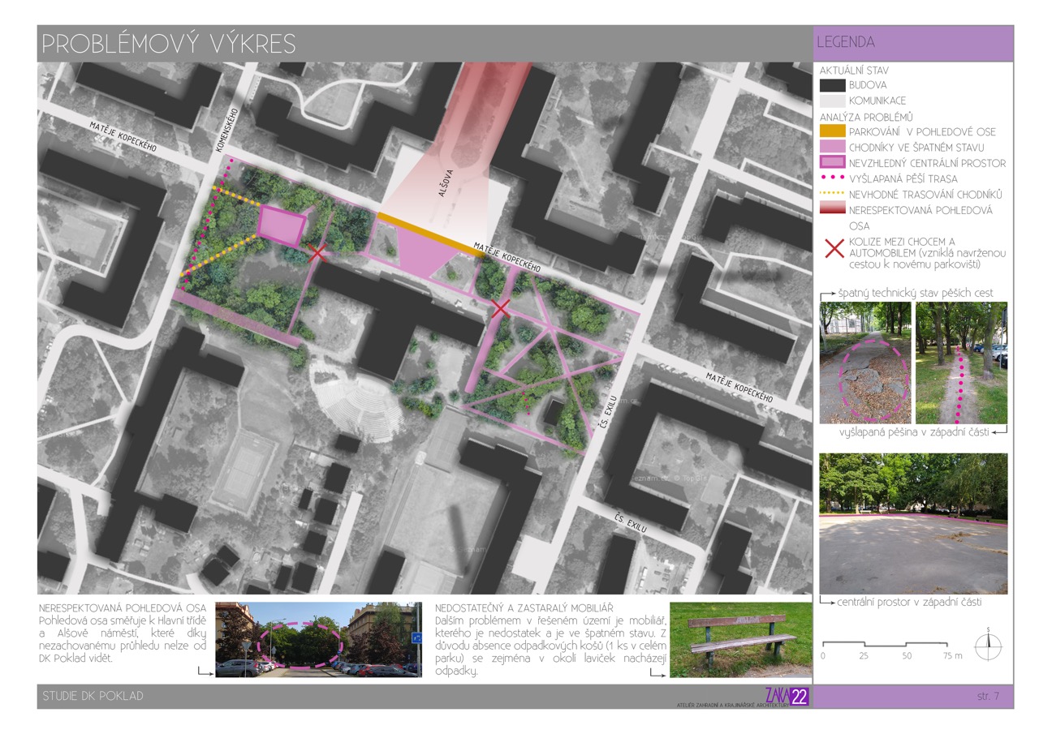Viewport: 1039px width, 734px height.
Task: Click the PARKOVÁNÍ V POHLEDOVÉ OSE legend label
Action: pos(922,131)
